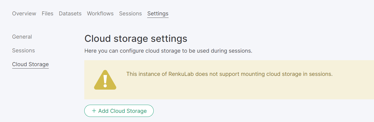Image resolution: width=374 pixels, height=122 pixels.
Task: Switch to the Files tab
Action: (x=47, y=13)
